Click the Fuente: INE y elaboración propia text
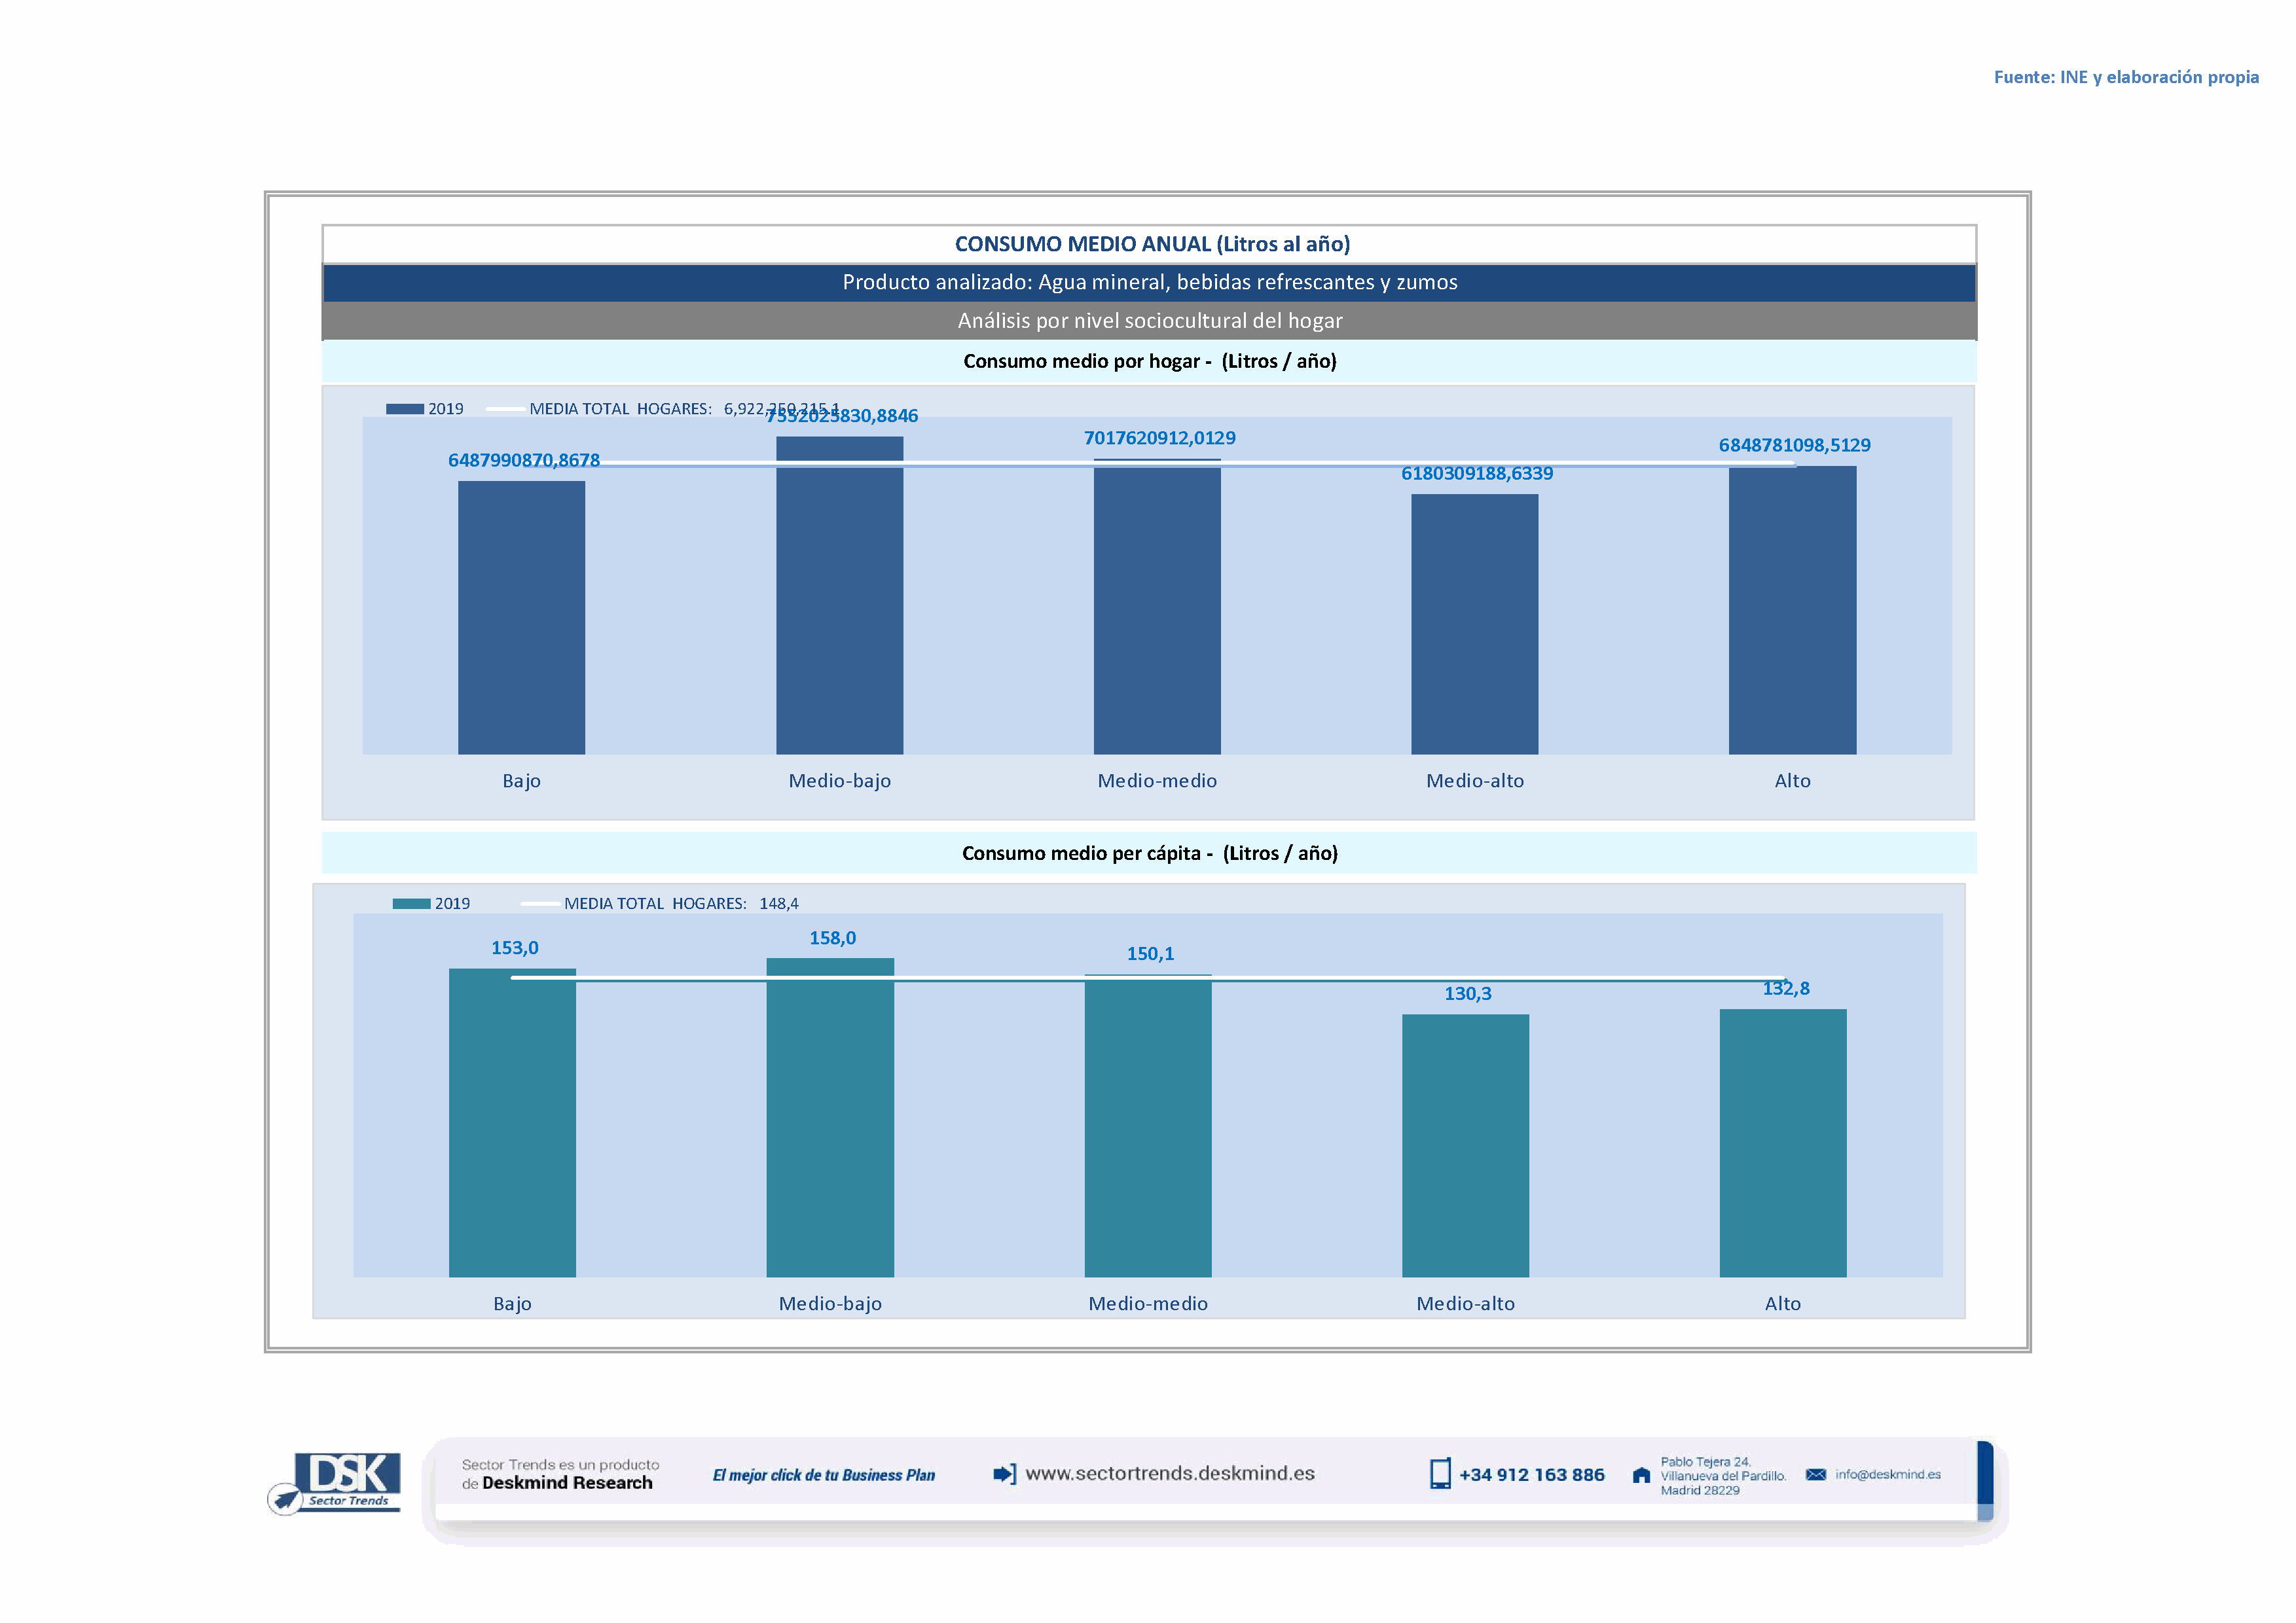The height and width of the screenshot is (1623, 2296). tap(2126, 77)
